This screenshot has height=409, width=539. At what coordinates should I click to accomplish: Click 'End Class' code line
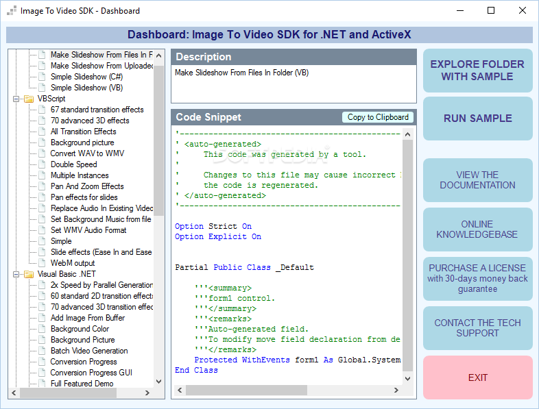pos(196,370)
